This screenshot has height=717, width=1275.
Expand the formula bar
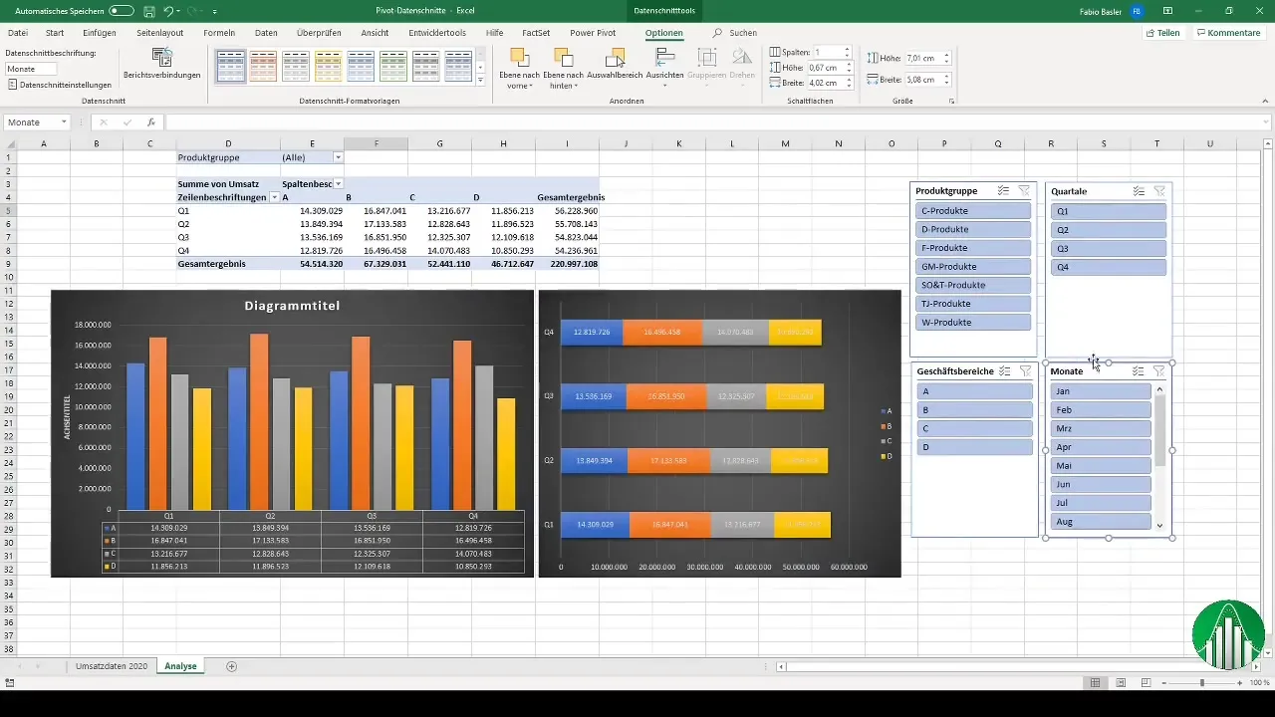tap(1265, 122)
